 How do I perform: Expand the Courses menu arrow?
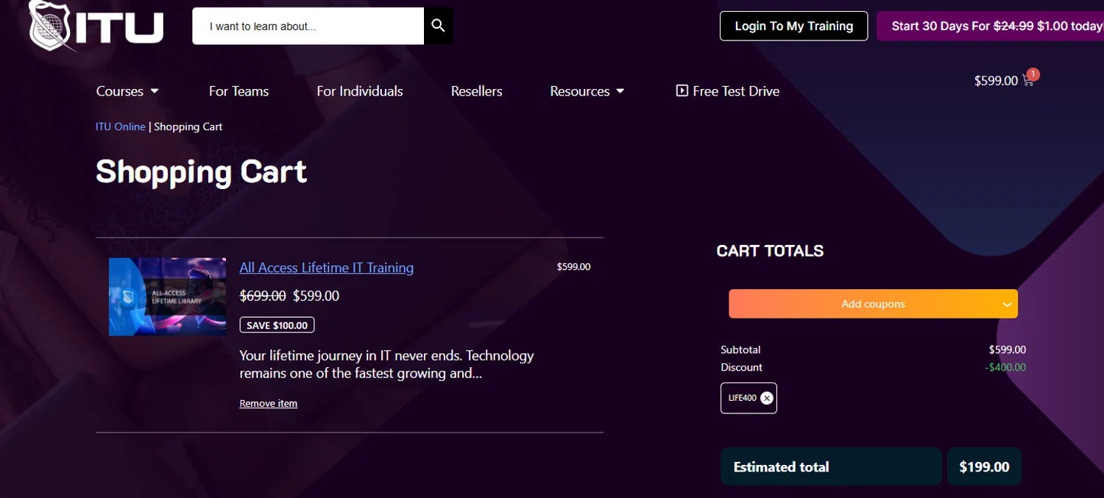point(155,91)
